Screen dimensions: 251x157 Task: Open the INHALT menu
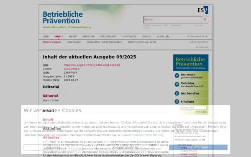tap(59, 36)
